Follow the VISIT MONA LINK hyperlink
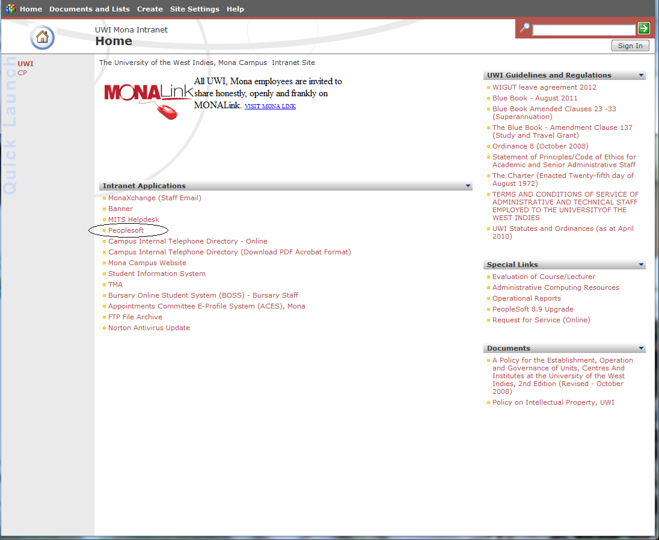 (x=270, y=106)
